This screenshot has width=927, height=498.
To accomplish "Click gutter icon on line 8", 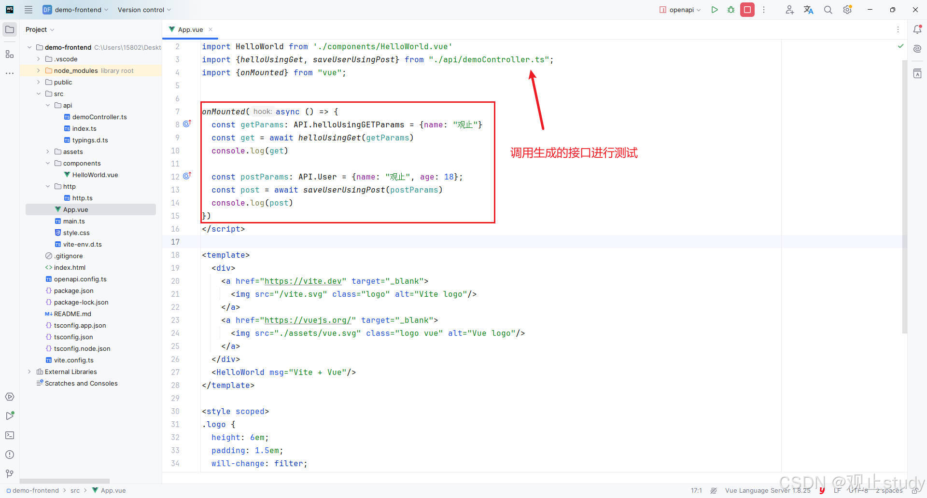I will point(187,124).
